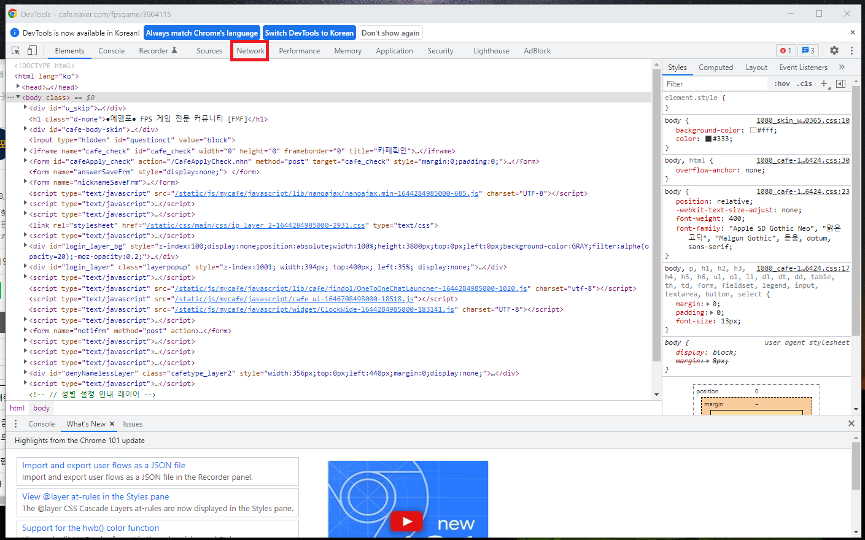Collapse the body element node

pos(18,97)
